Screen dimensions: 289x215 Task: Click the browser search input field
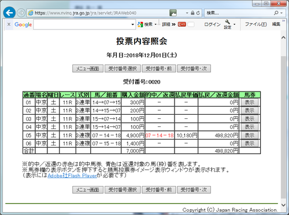tap(239, 13)
